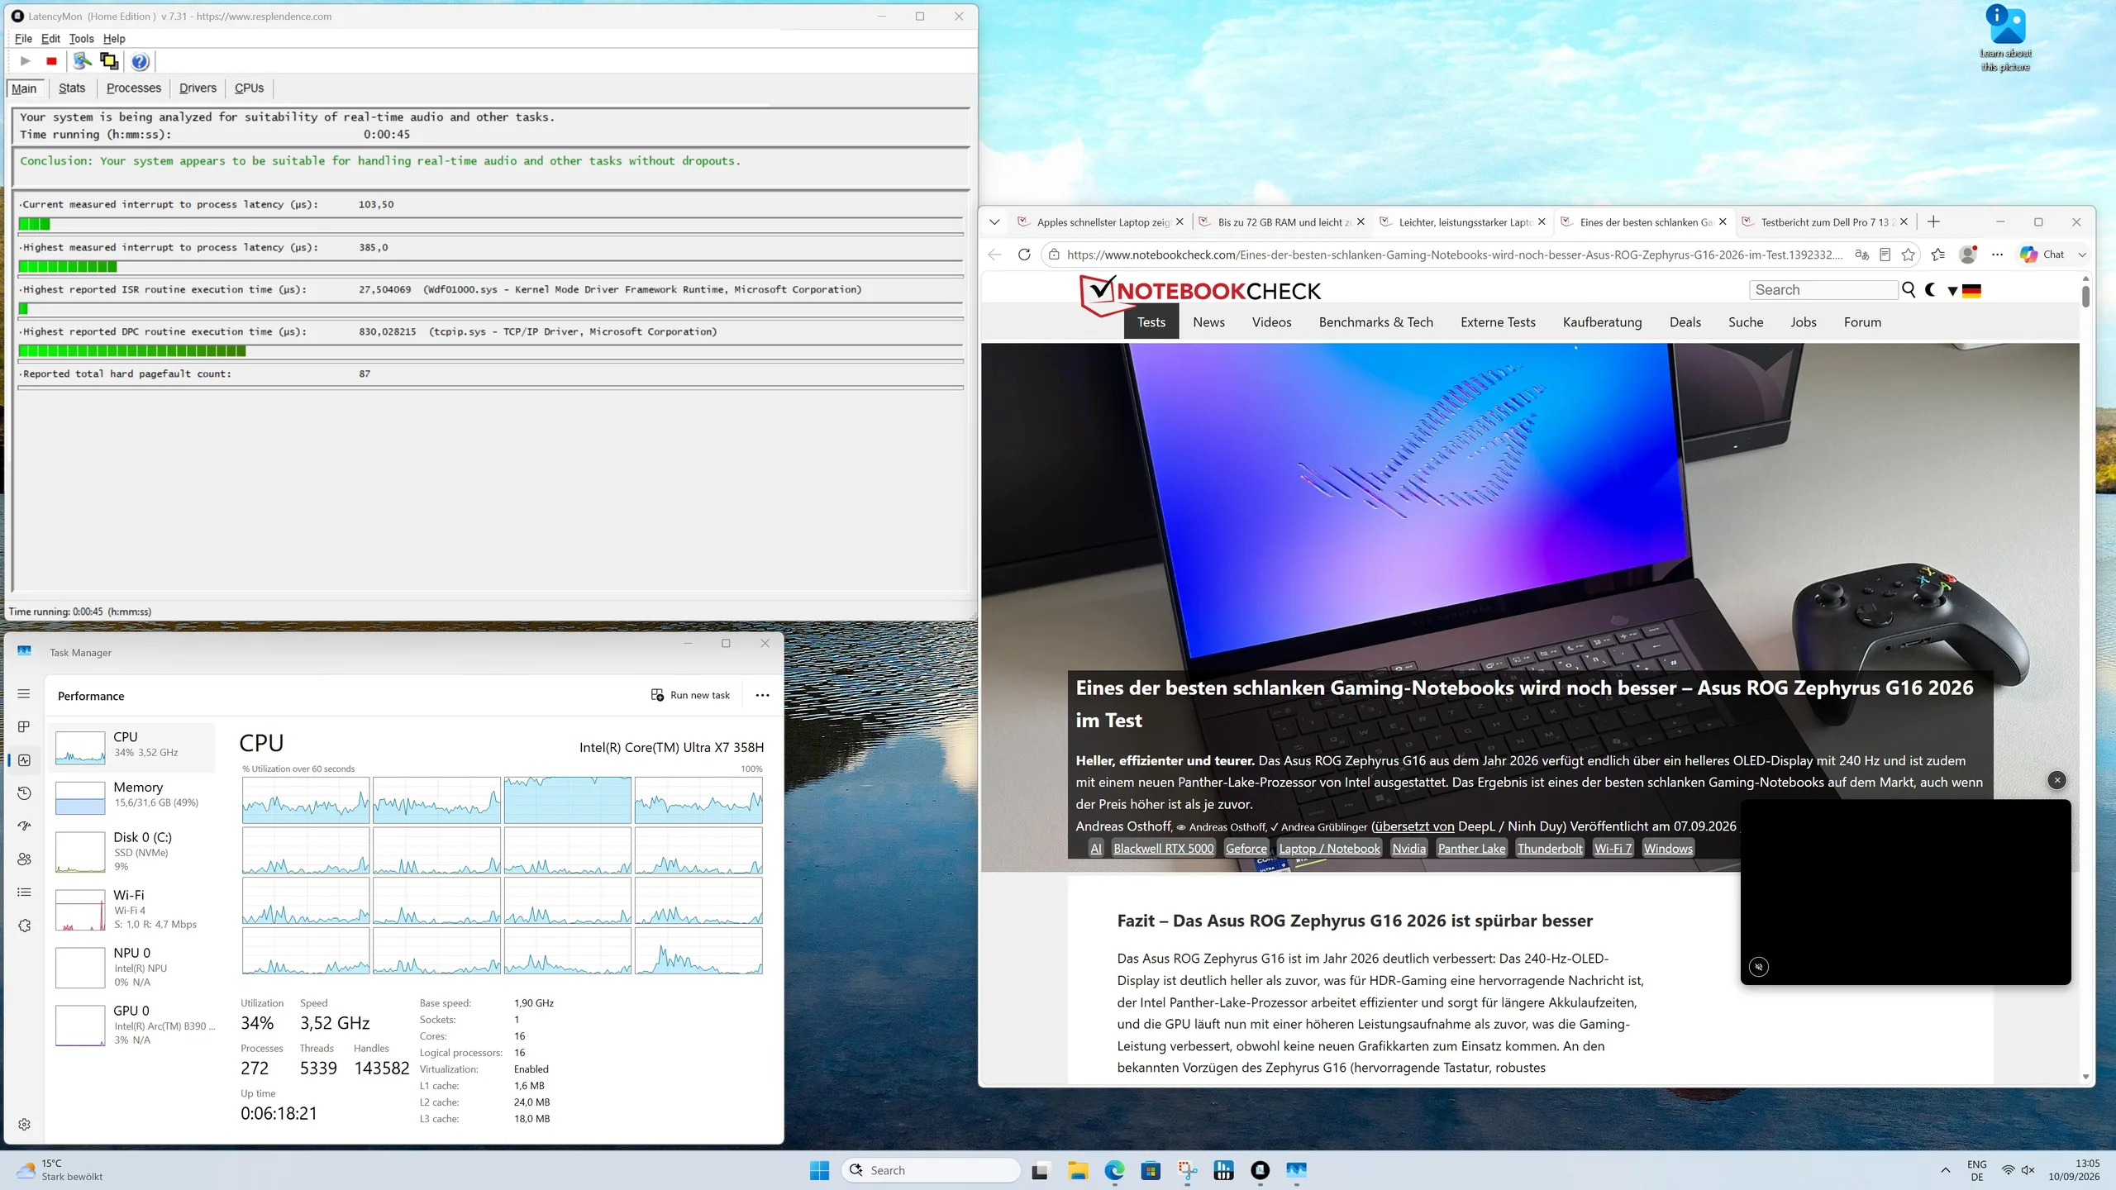Expand the browser tab list chevron
Screen dimensions: 2116x1190
[x=994, y=222]
